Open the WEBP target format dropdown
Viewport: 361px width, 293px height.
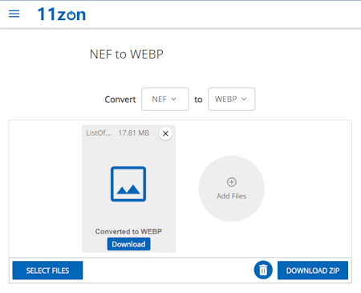point(232,99)
